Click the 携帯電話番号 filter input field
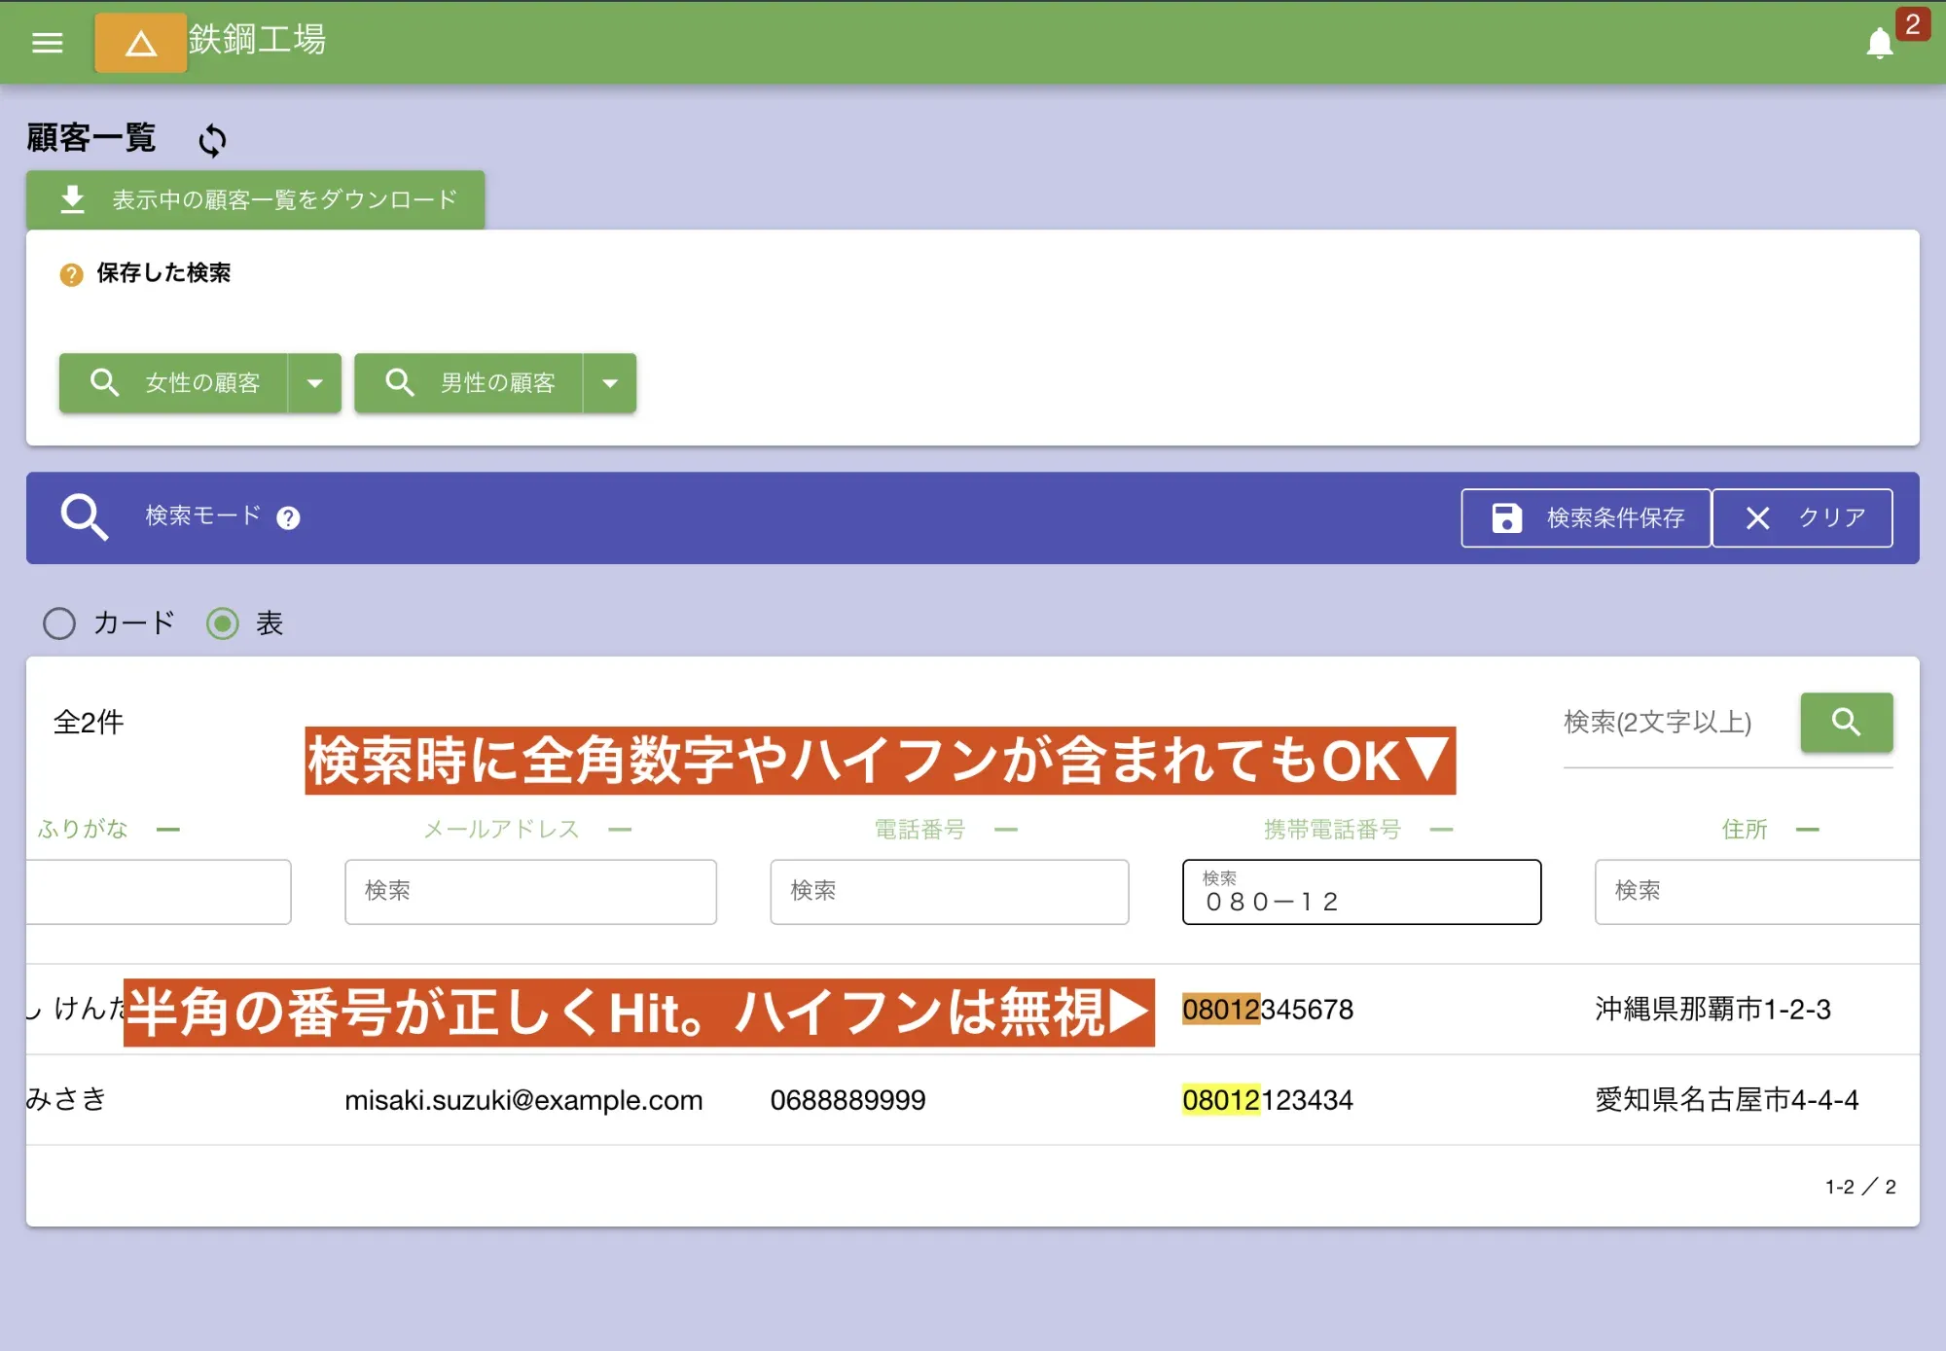 point(1360,892)
